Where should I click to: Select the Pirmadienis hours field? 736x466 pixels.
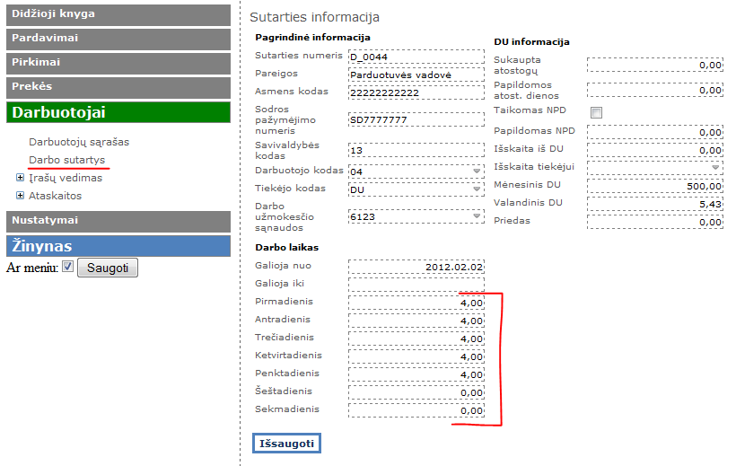416,303
